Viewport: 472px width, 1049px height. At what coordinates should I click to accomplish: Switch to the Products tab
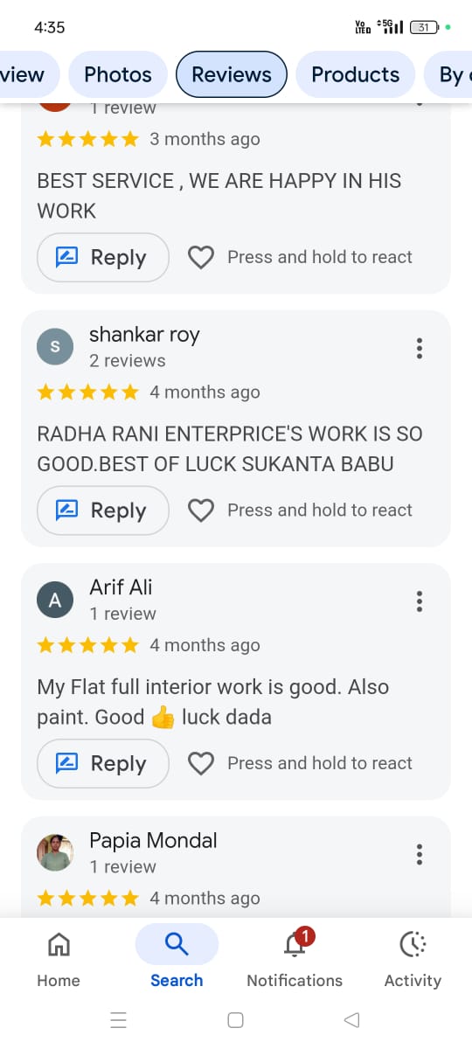point(356,74)
